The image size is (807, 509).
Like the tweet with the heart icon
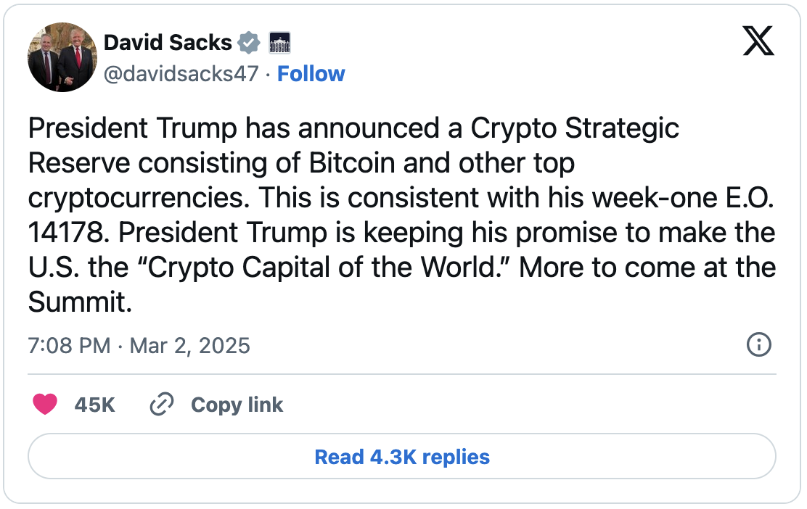pyautogui.click(x=45, y=405)
